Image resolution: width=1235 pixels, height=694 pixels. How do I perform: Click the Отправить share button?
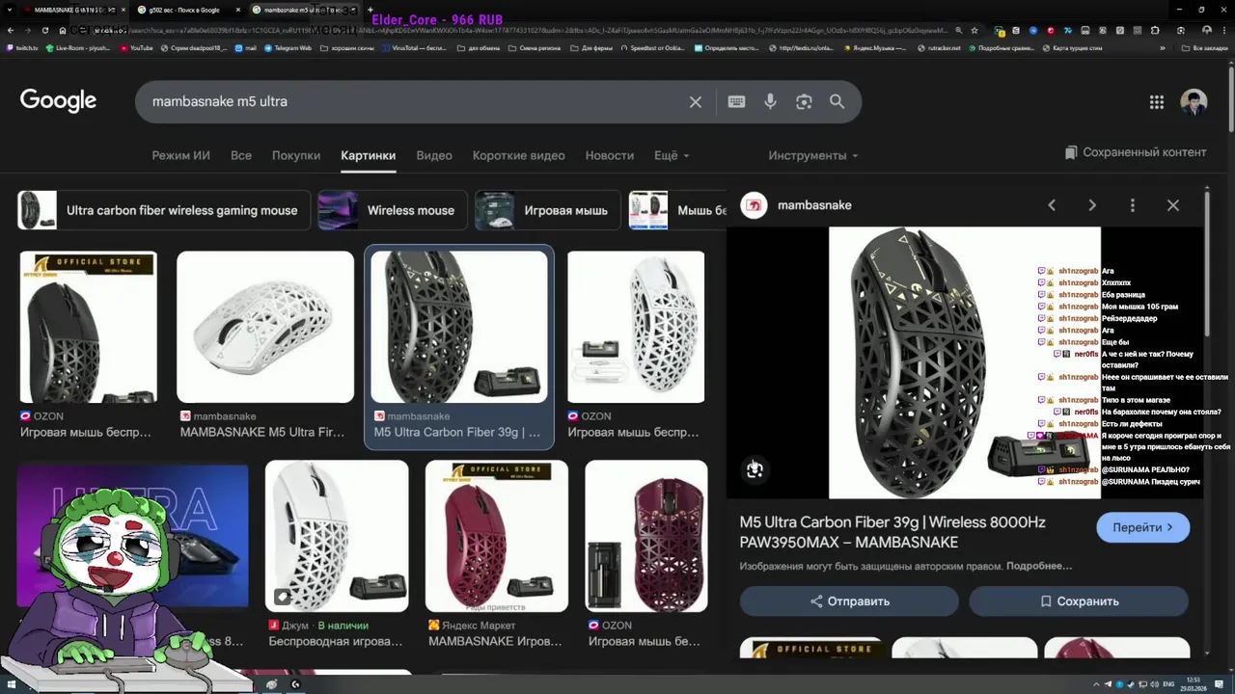[849, 601]
